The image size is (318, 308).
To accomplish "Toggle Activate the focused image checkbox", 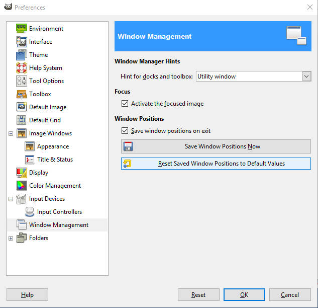I will click(125, 103).
